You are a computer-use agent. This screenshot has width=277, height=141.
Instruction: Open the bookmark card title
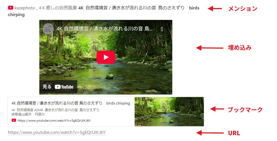pos(71,103)
